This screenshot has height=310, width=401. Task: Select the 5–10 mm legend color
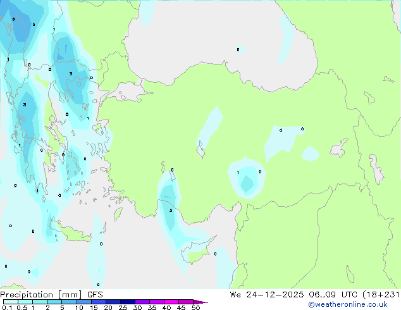[x=69, y=302]
